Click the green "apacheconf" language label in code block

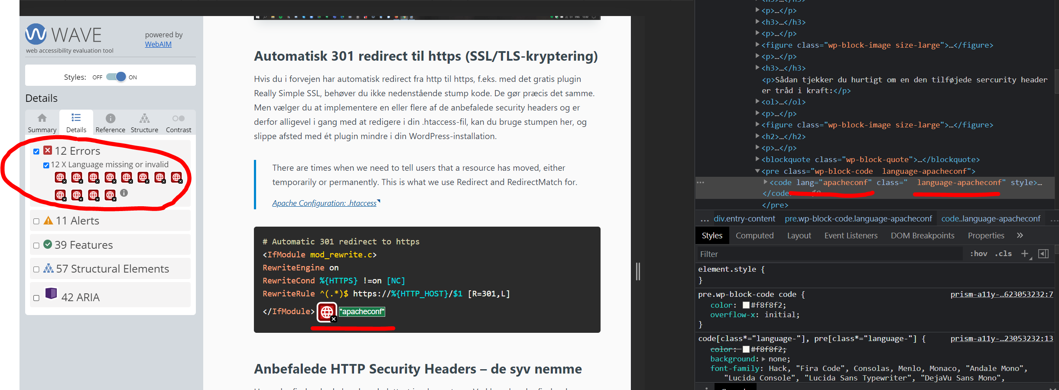(x=362, y=312)
